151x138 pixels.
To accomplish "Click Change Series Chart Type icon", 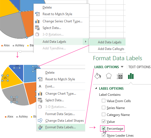I will pos(37,21).
